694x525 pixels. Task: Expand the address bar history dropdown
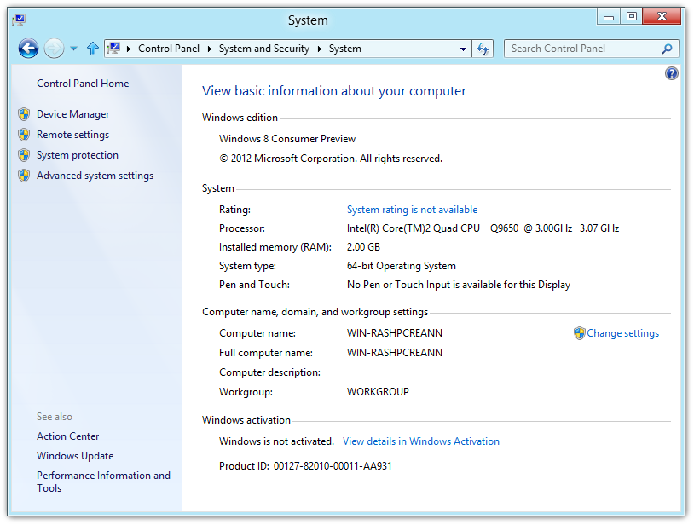tap(463, 49)
